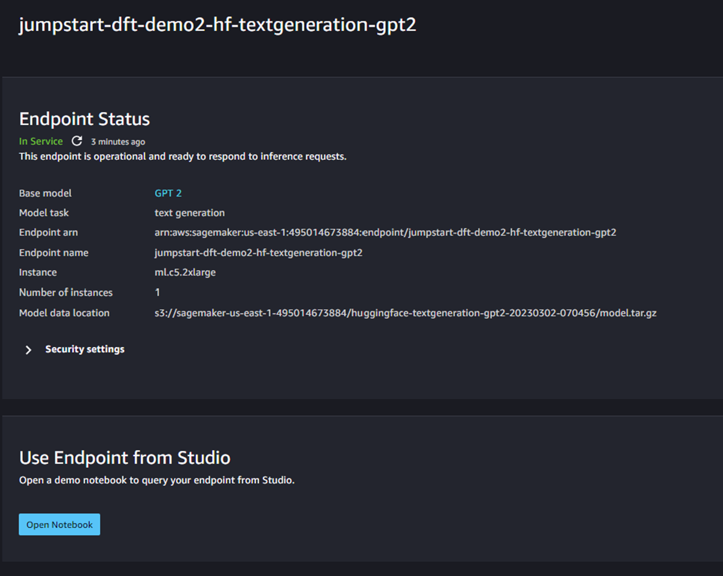
Task: Click the number of instances value 1
Action: [x=158, y=292]
